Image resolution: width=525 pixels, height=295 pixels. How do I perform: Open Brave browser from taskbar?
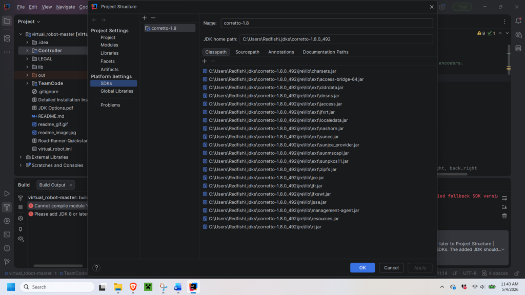click(133, 287)
